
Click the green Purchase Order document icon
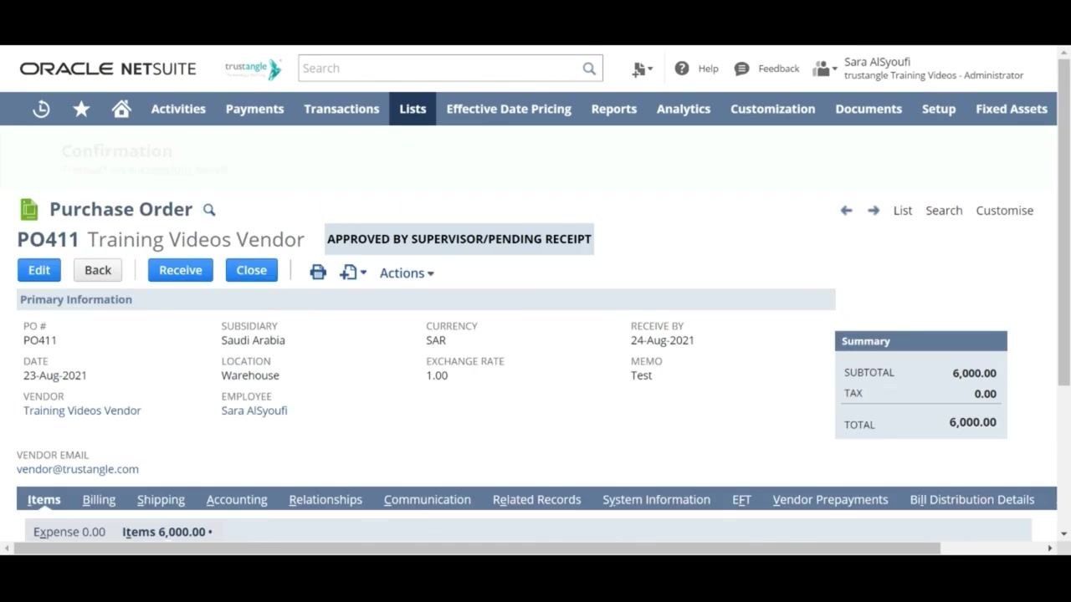click(x=29, y=209)
